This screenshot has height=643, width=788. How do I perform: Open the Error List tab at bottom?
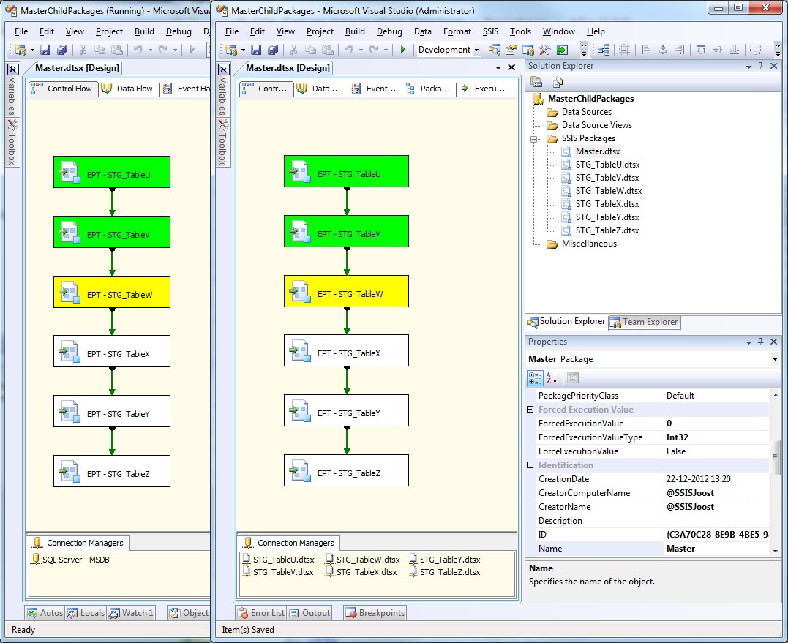[261, 613]
